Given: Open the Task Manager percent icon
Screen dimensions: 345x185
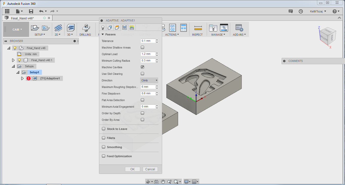Looking at the screenshot, I should (x=224, y=28).
